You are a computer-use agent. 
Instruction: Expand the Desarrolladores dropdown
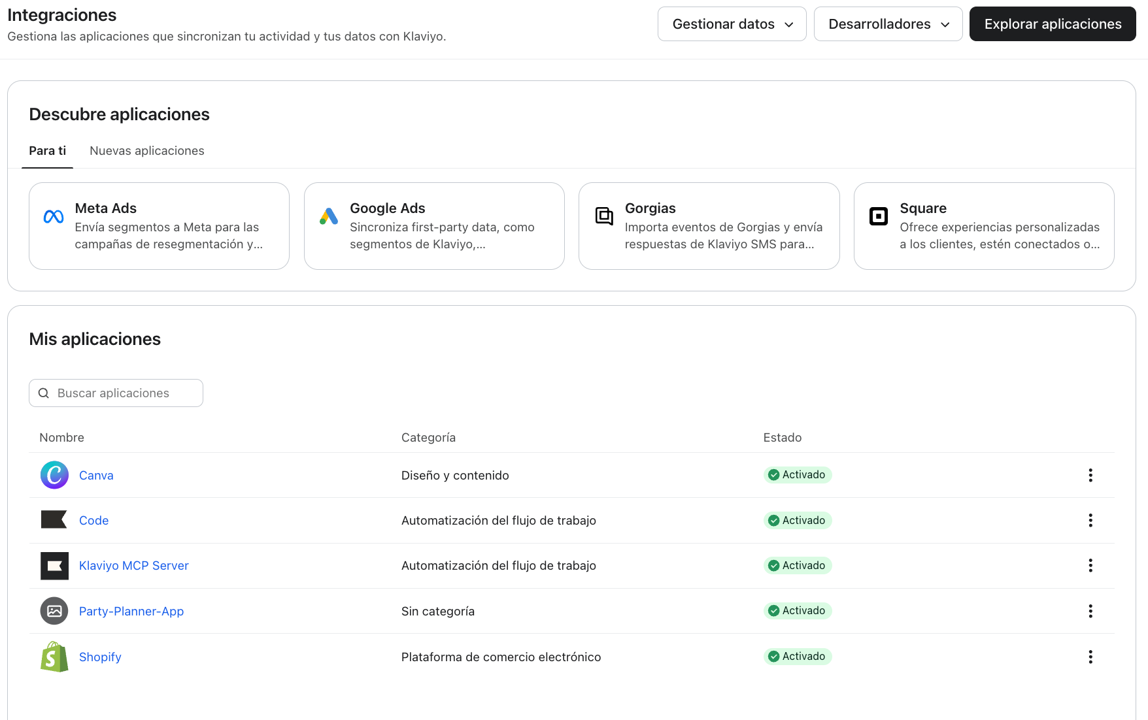[888, 24]
